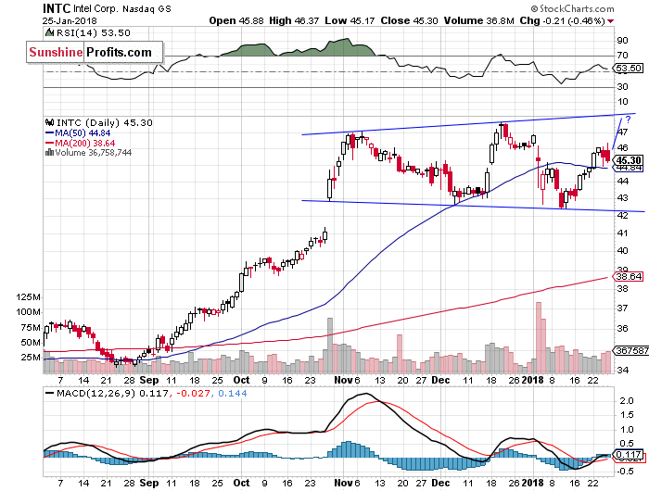The height and width of the screenshot is (491, 649).
Task: Click the 125M volume axis label
Action: (28, 297)
